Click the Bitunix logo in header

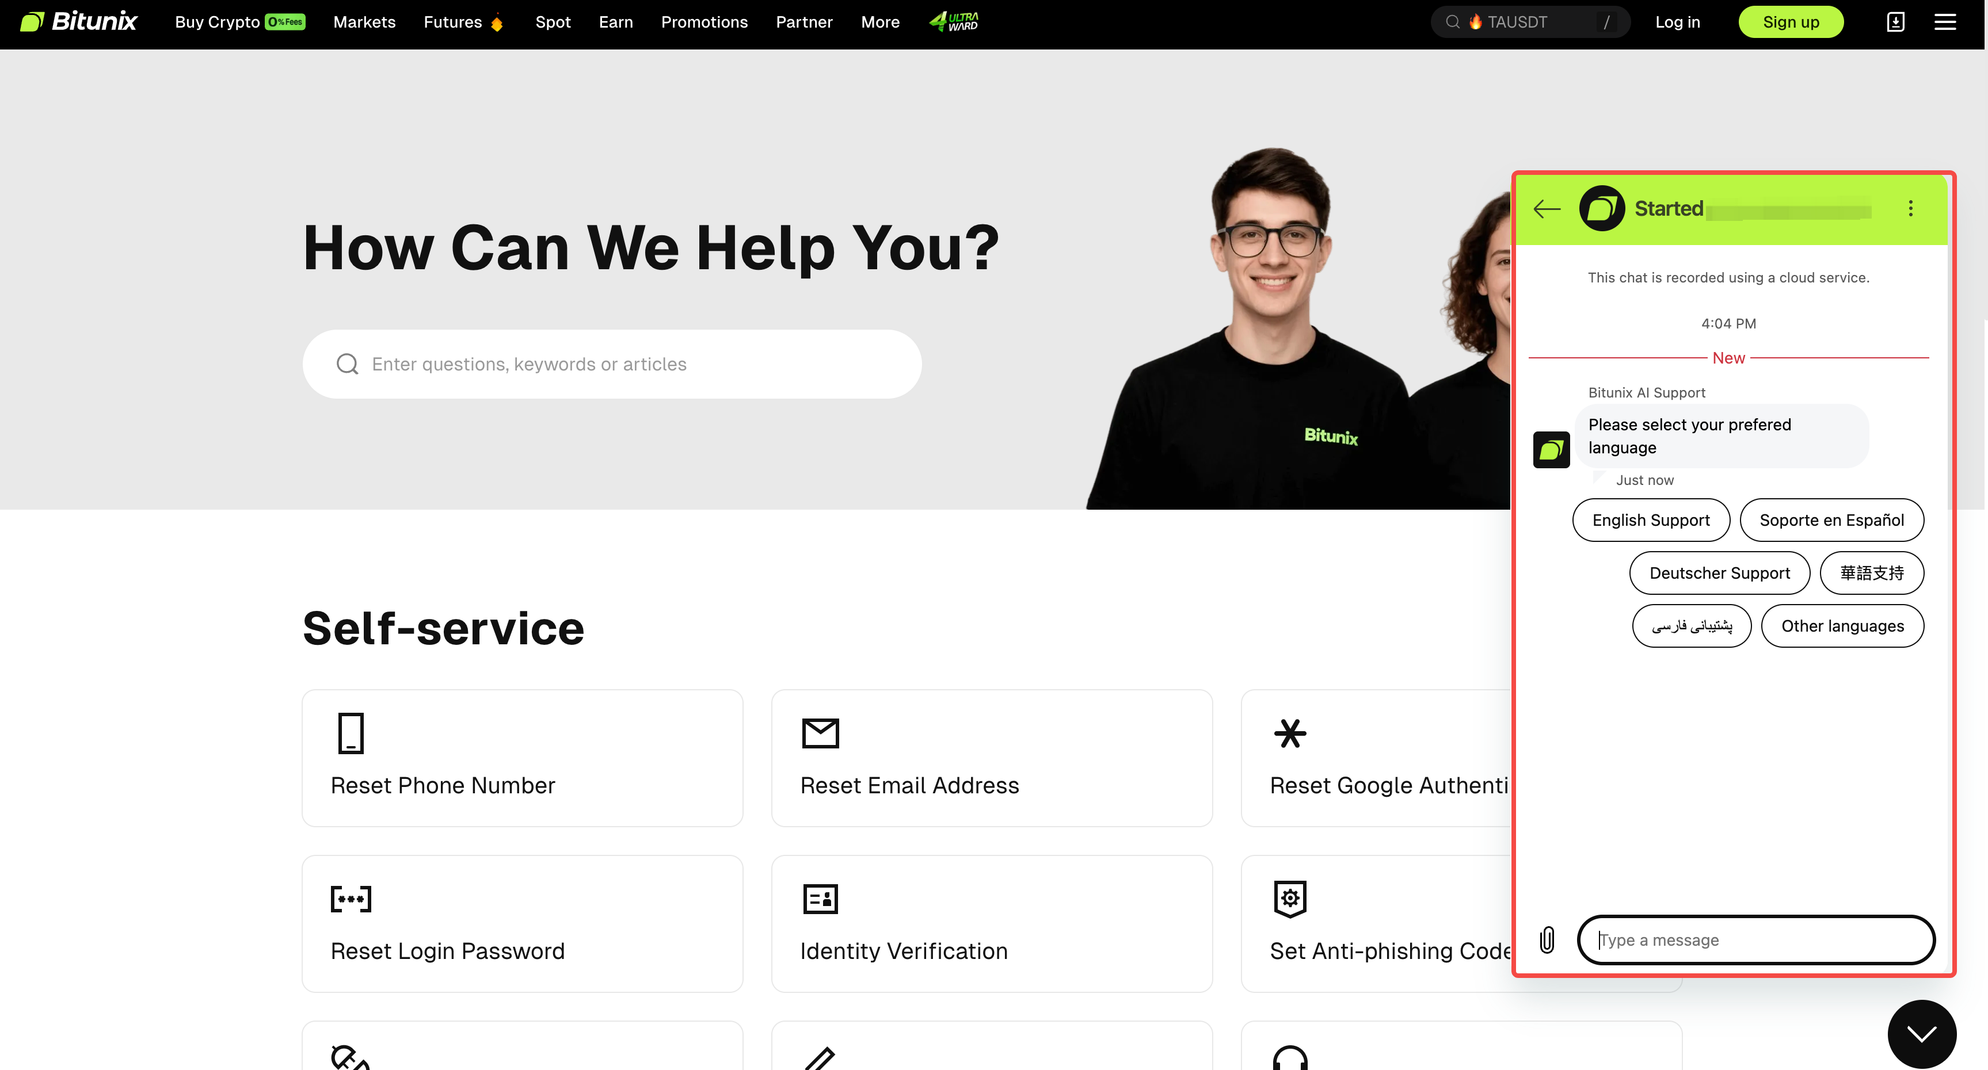coord(79,22)
